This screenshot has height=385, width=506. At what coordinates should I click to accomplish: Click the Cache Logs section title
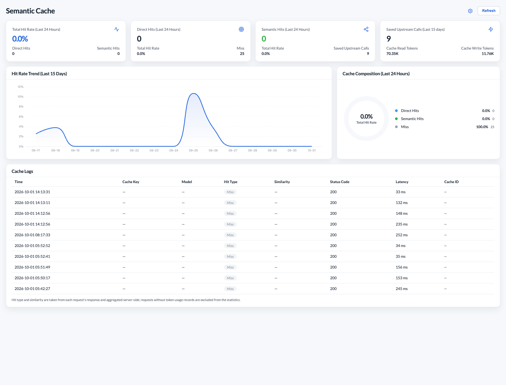tap(22, 171)
